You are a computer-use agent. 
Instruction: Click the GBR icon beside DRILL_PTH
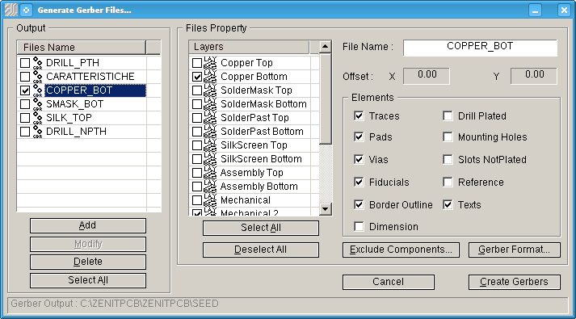pyautogui.click(x=37, y=63)
